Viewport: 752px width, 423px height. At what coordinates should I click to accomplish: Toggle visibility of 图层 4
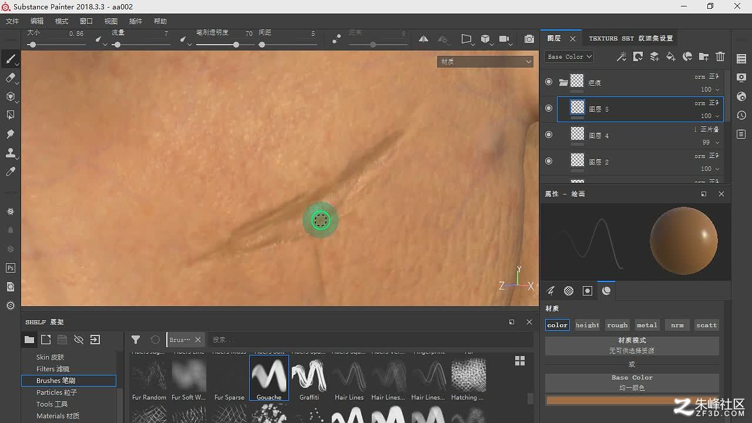click(549, 135)
